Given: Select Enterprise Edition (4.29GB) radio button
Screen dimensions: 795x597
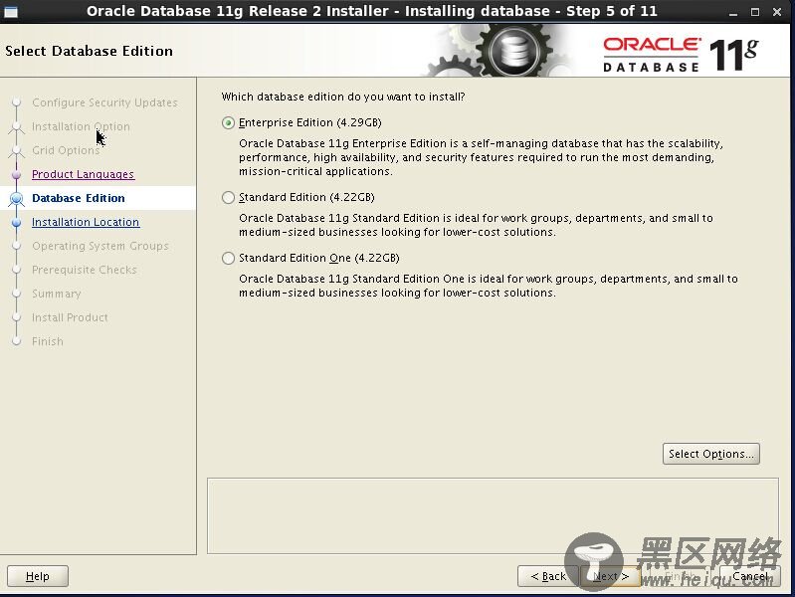Looking at the screenshot, I should click(228, 123).
